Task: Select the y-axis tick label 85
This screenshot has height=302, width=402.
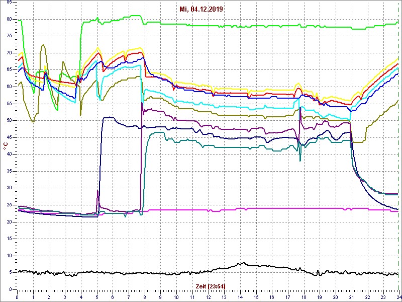Action: tap(9, 3)
